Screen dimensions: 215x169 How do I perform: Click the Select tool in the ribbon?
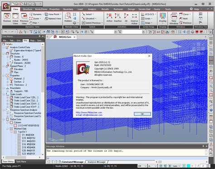tap(88, 14)
